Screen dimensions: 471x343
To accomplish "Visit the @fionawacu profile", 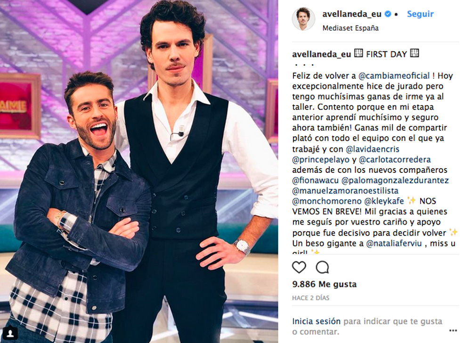I will tap(316, 180).
